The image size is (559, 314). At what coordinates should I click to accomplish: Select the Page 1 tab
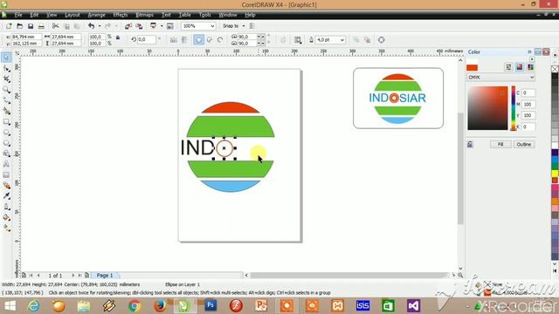coord(105,276)
